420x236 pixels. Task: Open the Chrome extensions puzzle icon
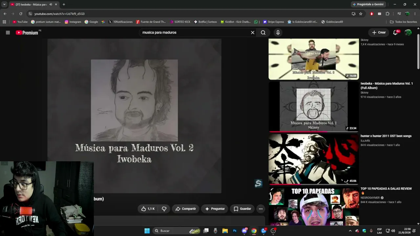[x=388, y=14]
